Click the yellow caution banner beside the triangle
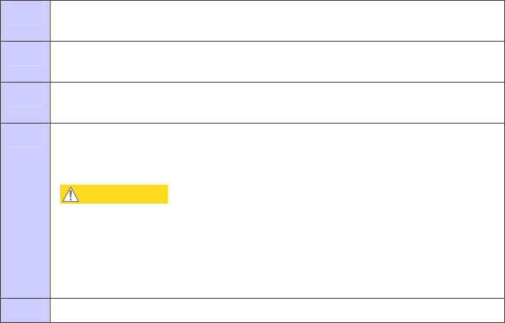The height and width of the screenshot is (323, 505). [114, 194]
